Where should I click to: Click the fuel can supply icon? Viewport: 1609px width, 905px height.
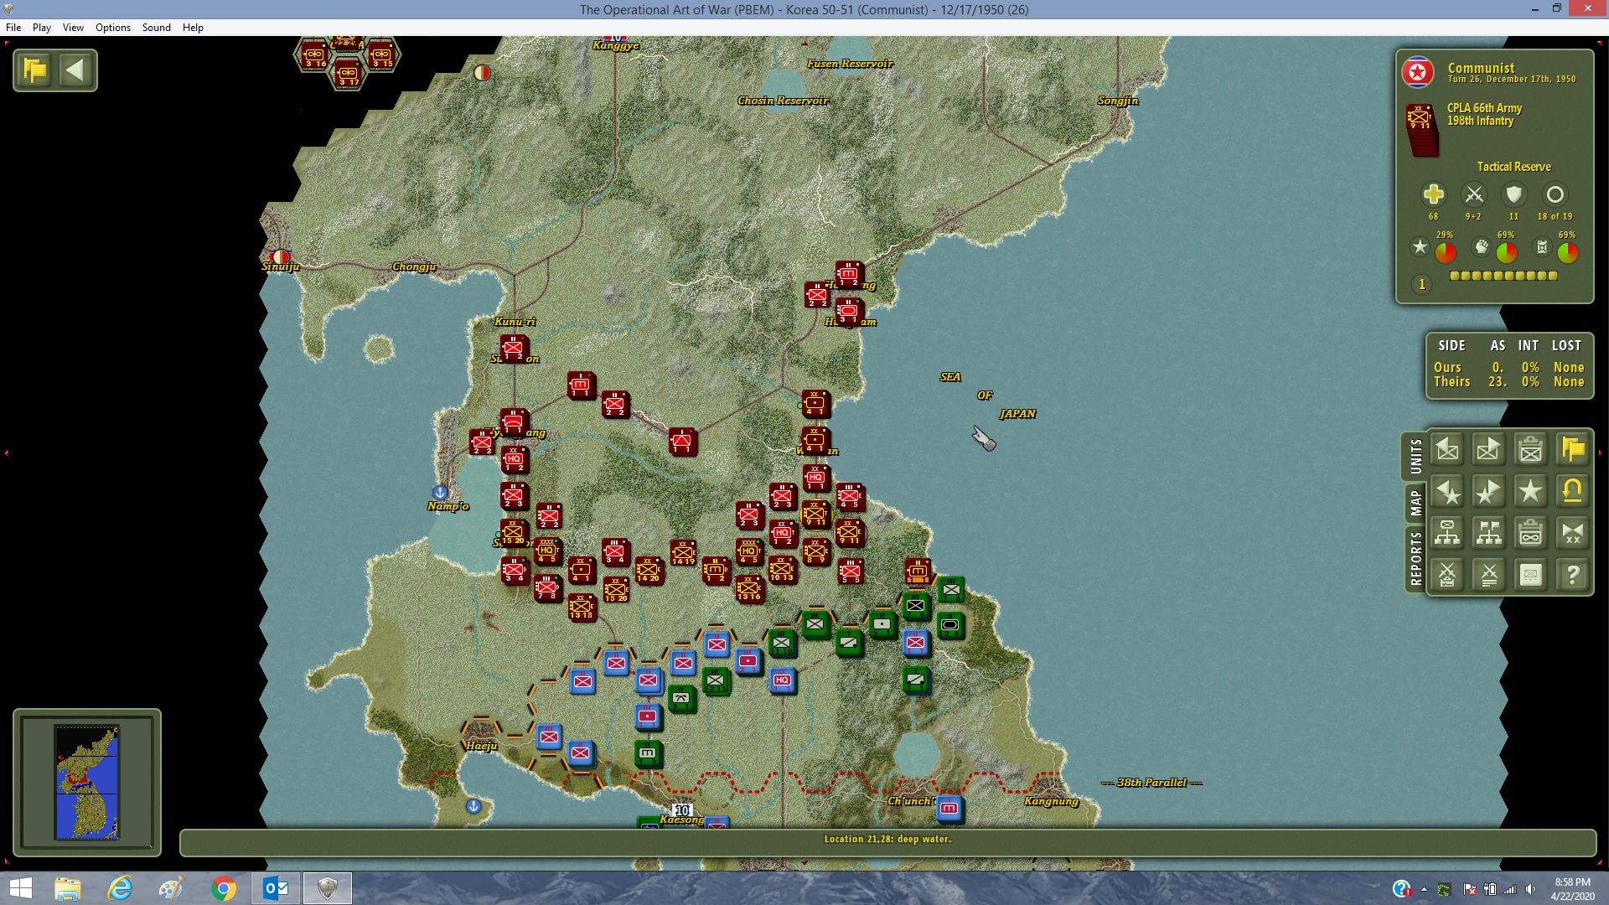1542,246
